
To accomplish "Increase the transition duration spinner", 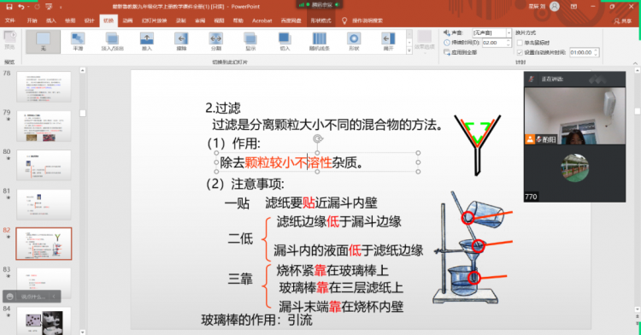I will coord(509,40).
